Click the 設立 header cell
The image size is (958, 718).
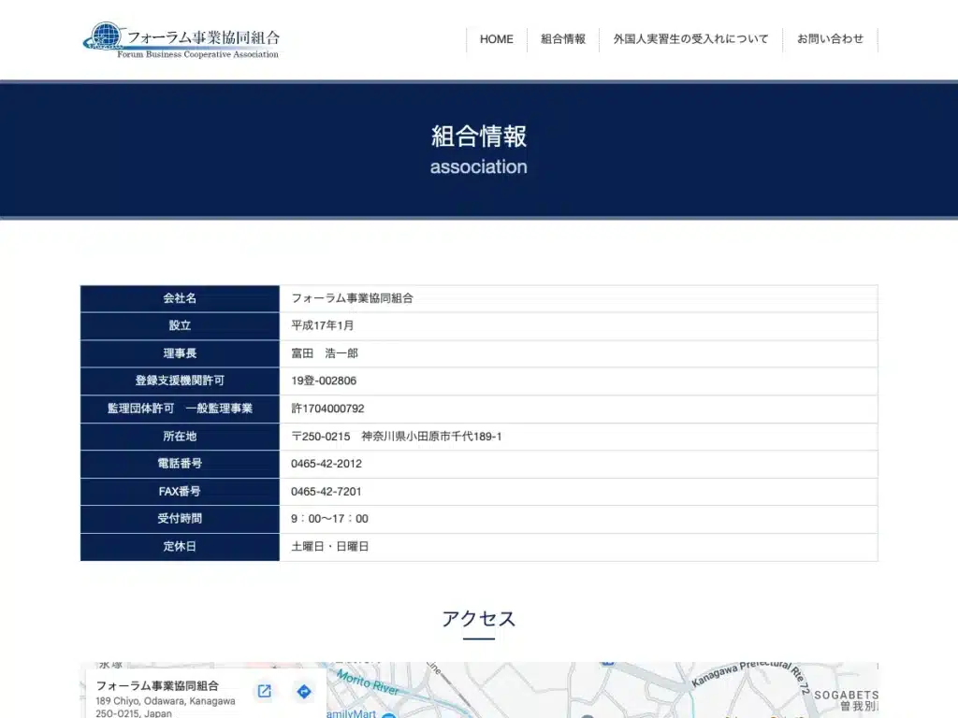[180, 326]
